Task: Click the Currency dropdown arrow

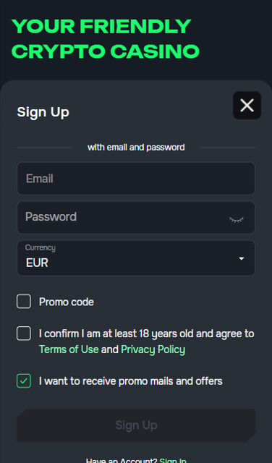Action: (242, 258)
